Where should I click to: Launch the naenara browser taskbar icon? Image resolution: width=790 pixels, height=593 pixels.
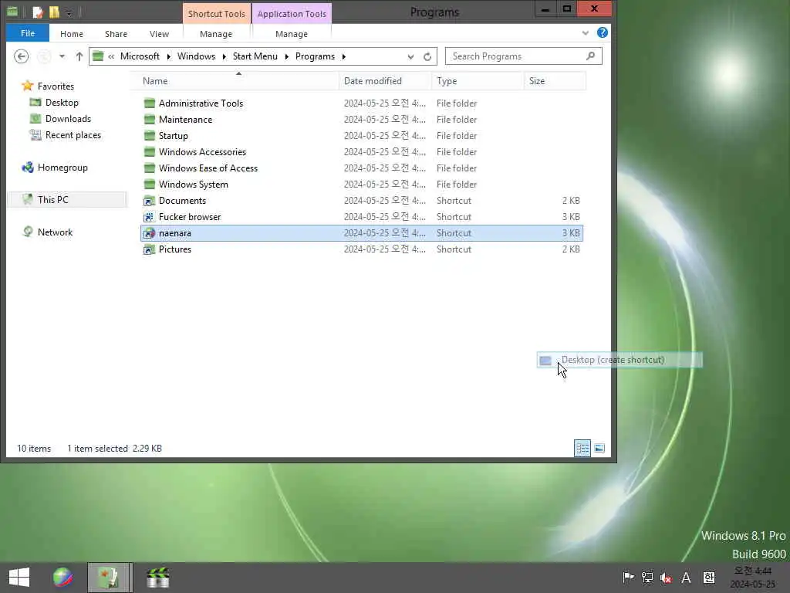(63, 578)
